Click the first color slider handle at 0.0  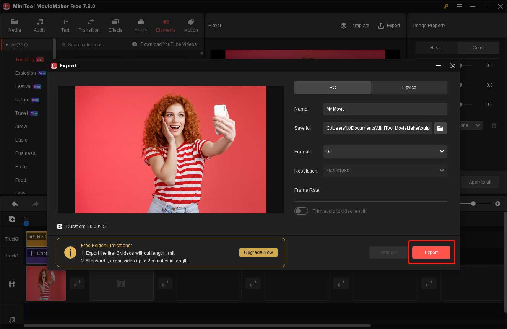point(460,66)
